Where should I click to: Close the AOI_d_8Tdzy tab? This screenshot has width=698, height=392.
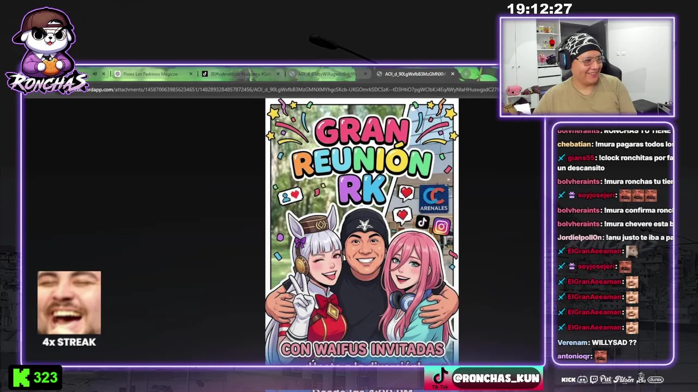point(365,74)
